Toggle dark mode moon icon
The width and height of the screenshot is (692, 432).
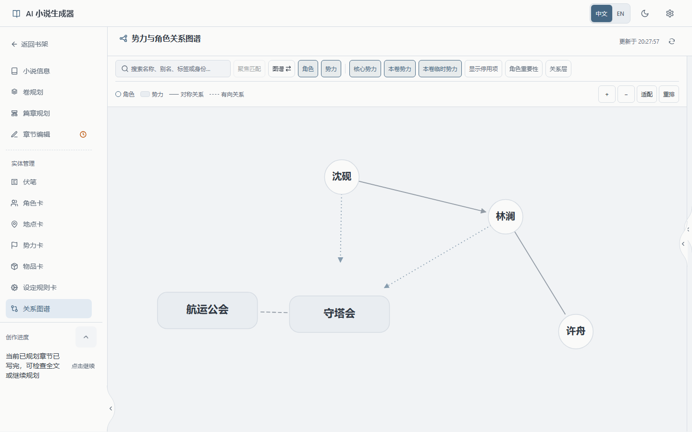pos(645,13)
